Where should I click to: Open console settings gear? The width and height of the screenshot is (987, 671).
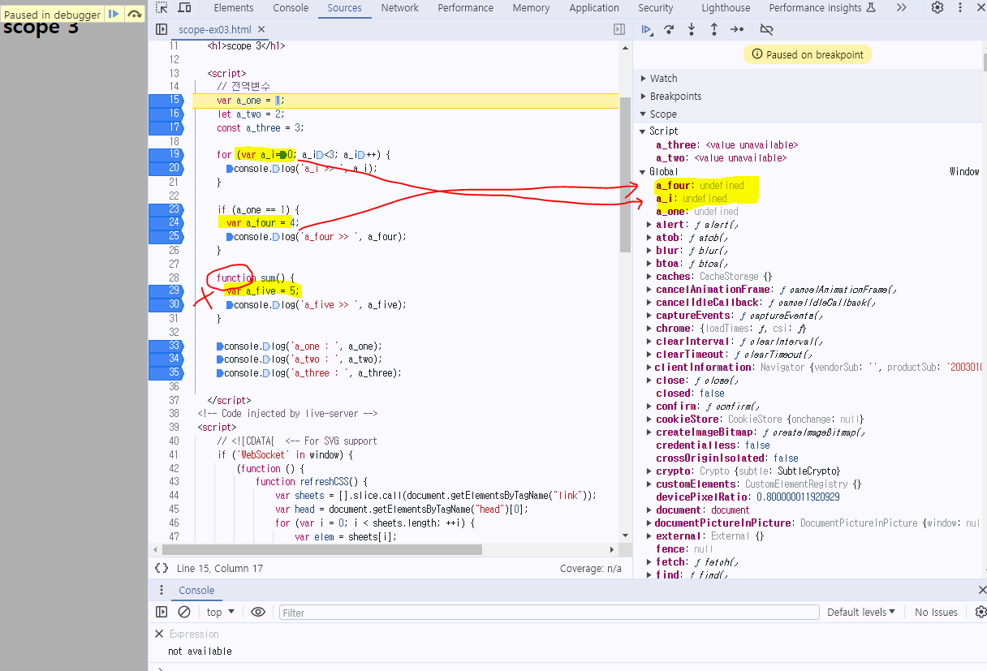point(981,612)
